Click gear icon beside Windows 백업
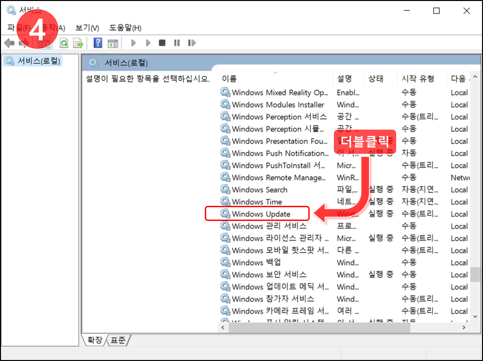Screen dimensions: 483x361 tap(225, 262)
